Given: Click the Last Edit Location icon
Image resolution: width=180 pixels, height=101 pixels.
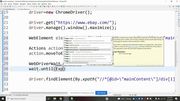Looking at the screenshot, I should click(x=83, y=6).
